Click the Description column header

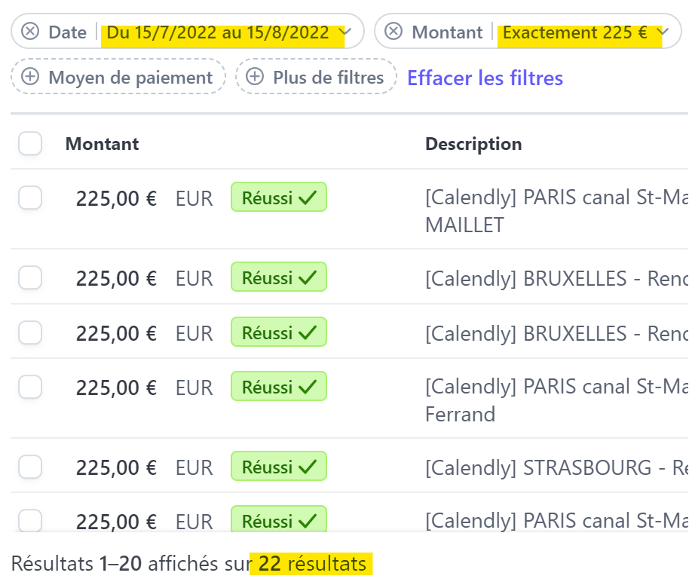(473, 144)
